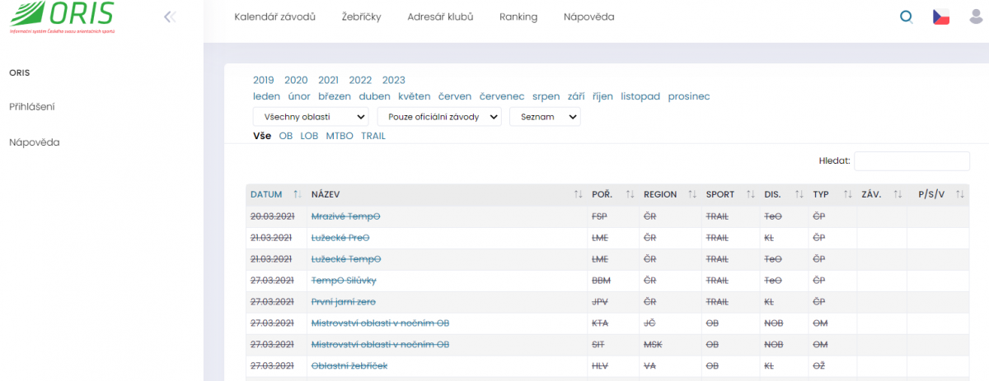
Task: Filter by month srpen
Action: [x=546, y=96]
